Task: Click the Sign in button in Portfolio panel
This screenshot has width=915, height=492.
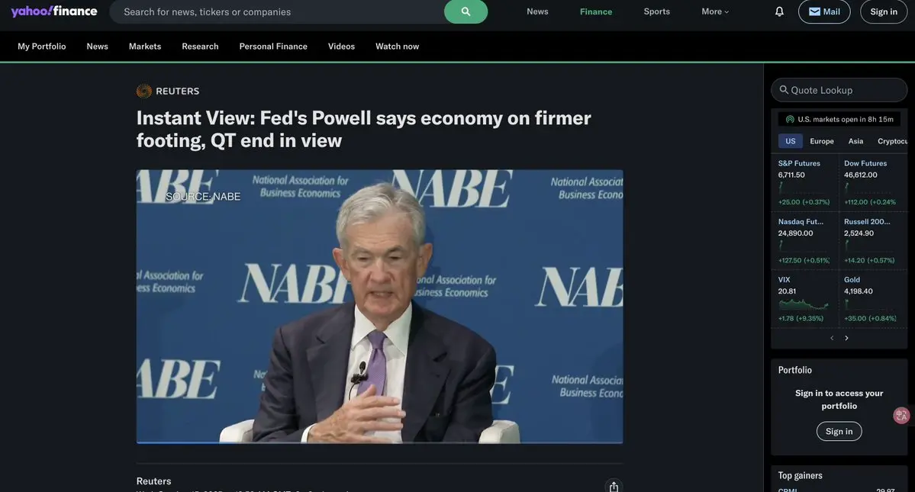Action: (839, 432)
